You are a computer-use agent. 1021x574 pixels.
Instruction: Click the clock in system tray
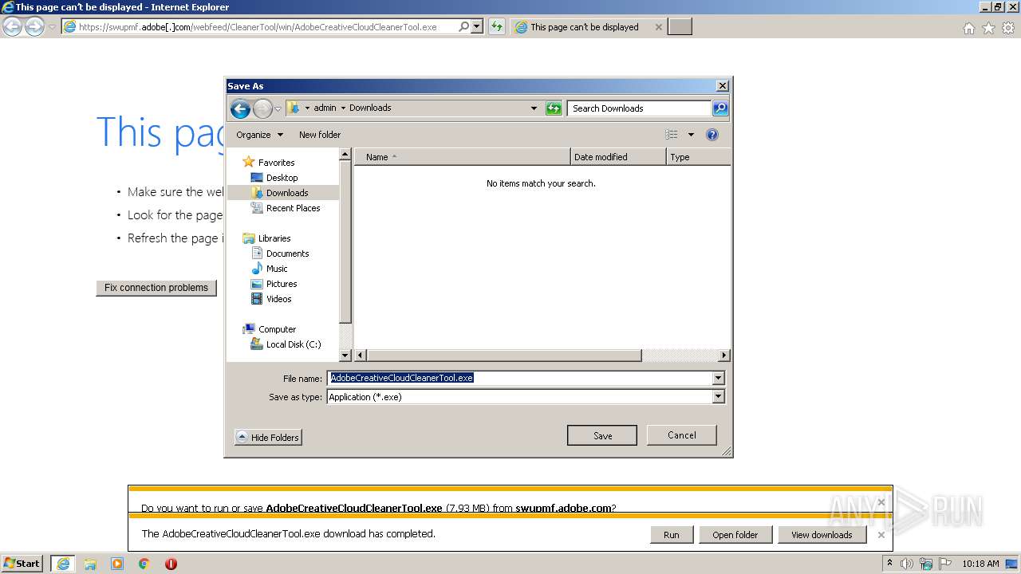point(980,564)
